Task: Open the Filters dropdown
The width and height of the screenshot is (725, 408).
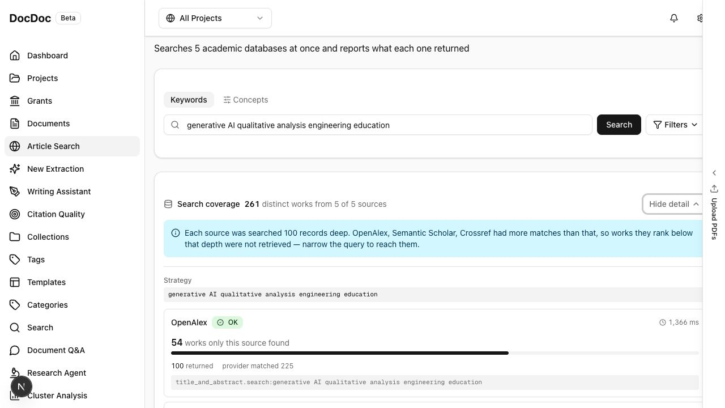Action: coord(675,125)
